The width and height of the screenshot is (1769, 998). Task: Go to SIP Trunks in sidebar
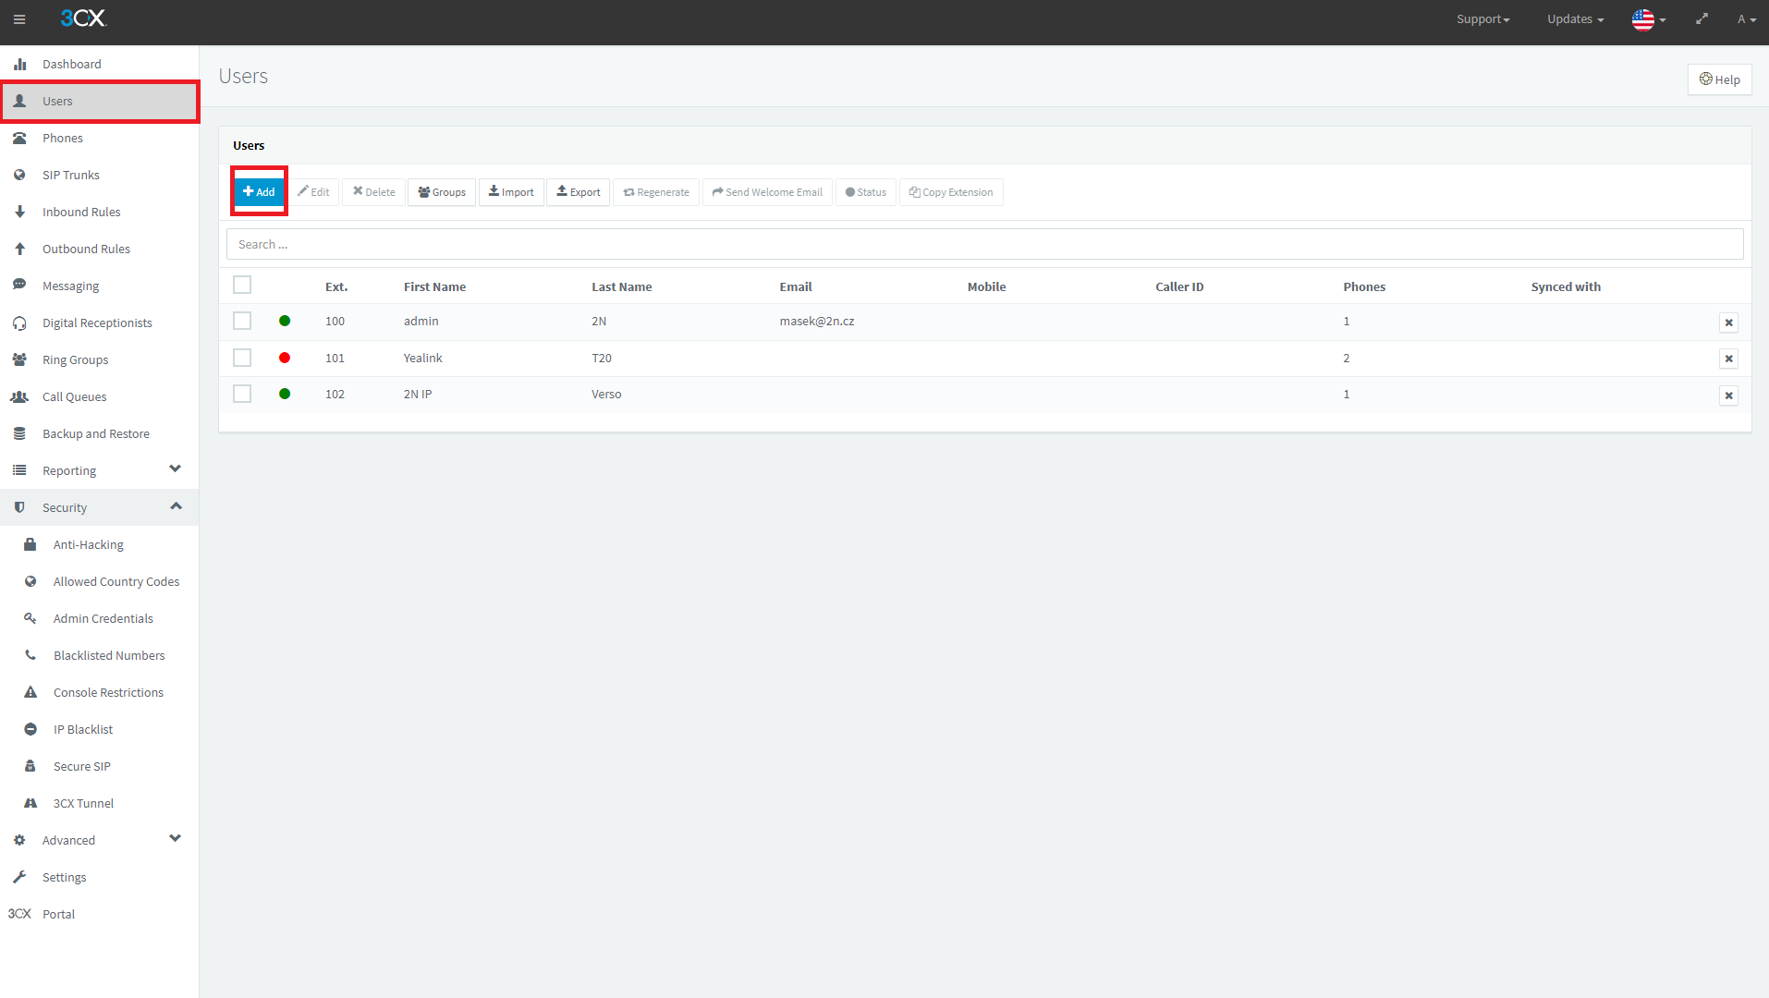(71, 175)
